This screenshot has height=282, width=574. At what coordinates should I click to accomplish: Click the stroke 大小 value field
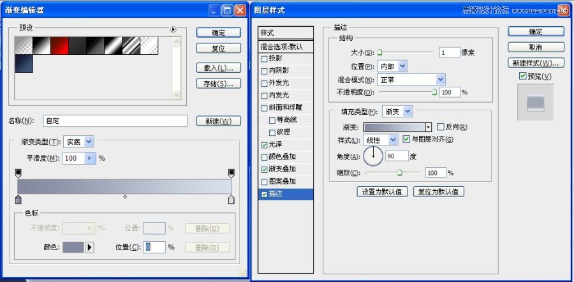pos(450,53)
